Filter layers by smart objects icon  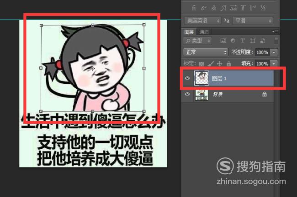click(263, 41)
